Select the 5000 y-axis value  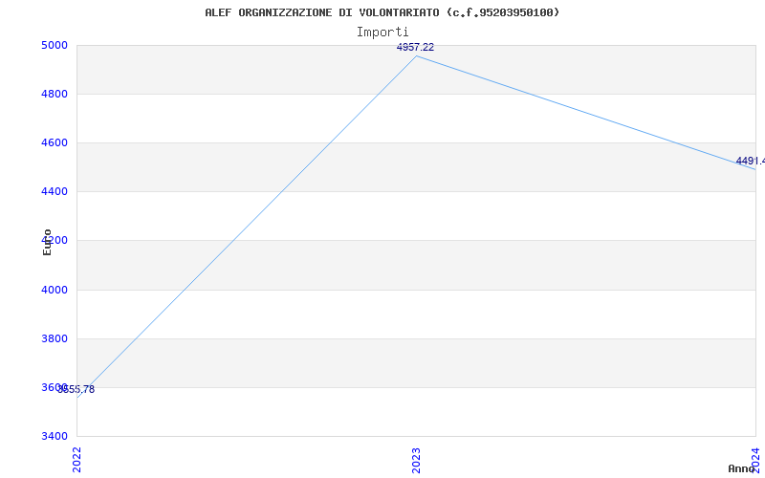click(x=55, y=45)
